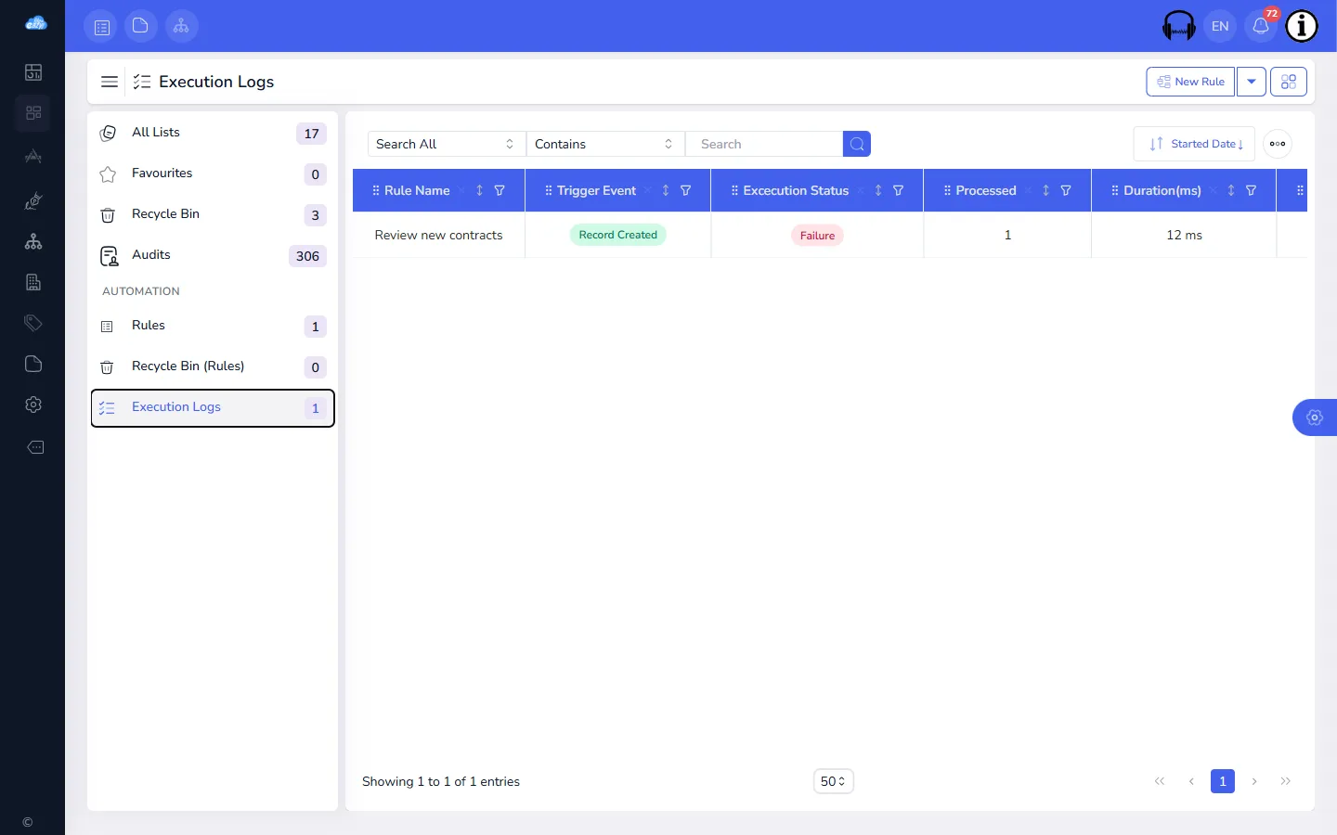Sort by Execution Status column arrows
The height and width of the screenshot is (835, 1337).
pyautogui.click(x=878, y=190)
